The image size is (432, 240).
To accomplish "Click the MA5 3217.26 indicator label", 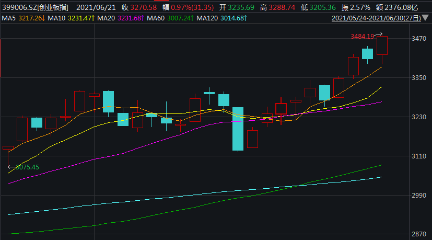I will pos(23,18).
